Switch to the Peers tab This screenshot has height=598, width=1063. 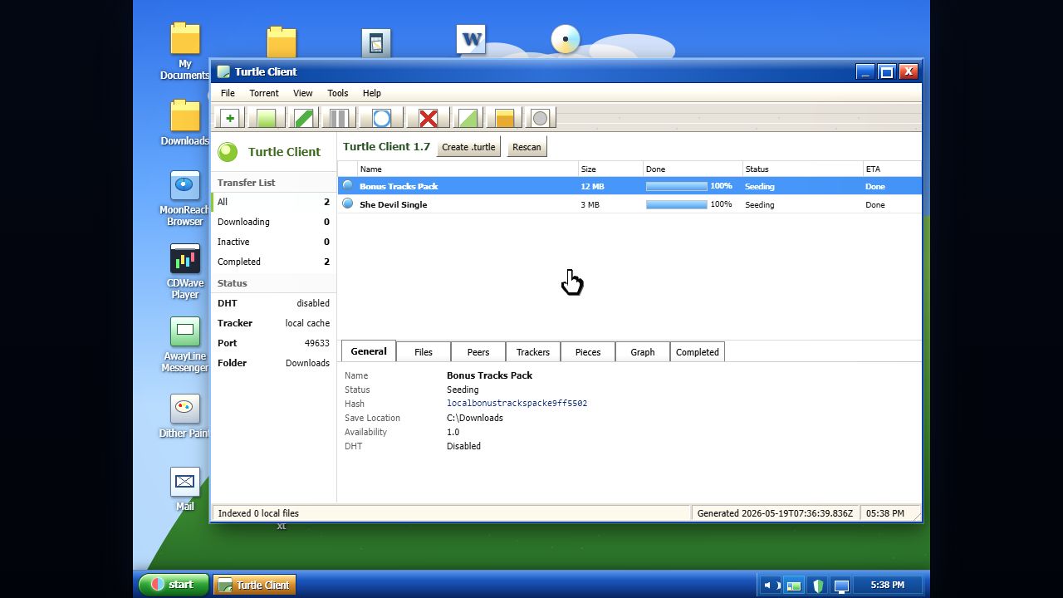click(478, 352)
